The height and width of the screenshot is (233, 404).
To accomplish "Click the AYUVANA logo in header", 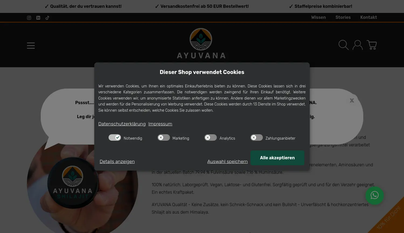I will point(201,43).
